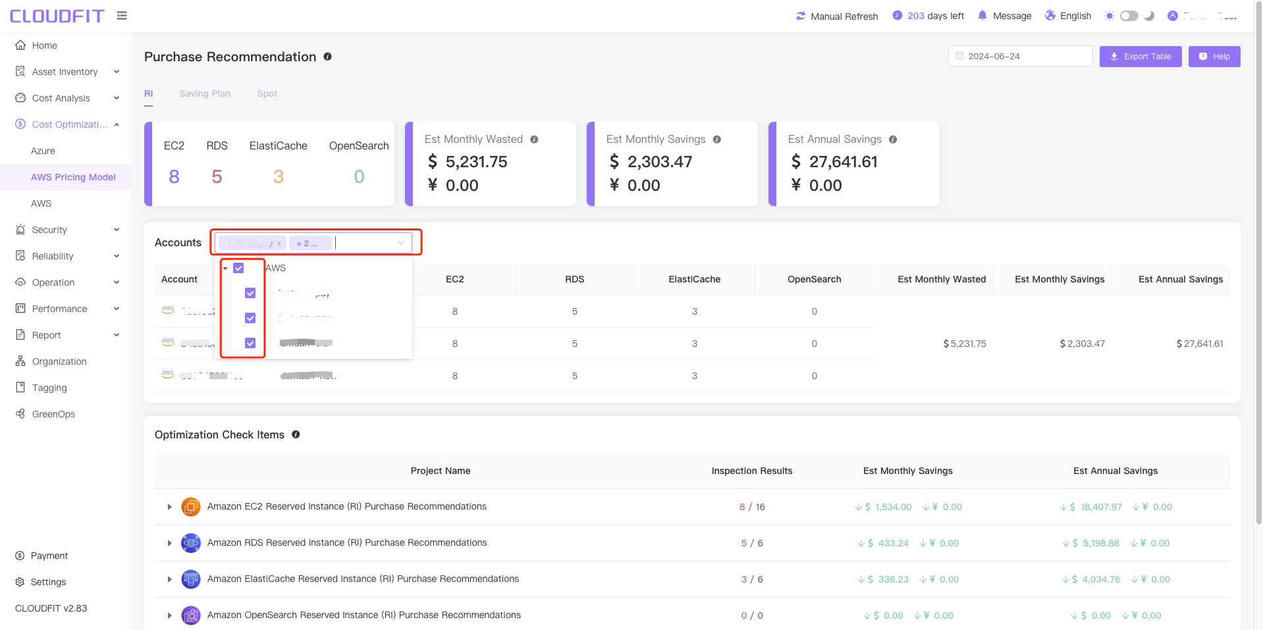Open Message bell icon
The width and height of the screenshot is (1263, 630).
[982, 15]
